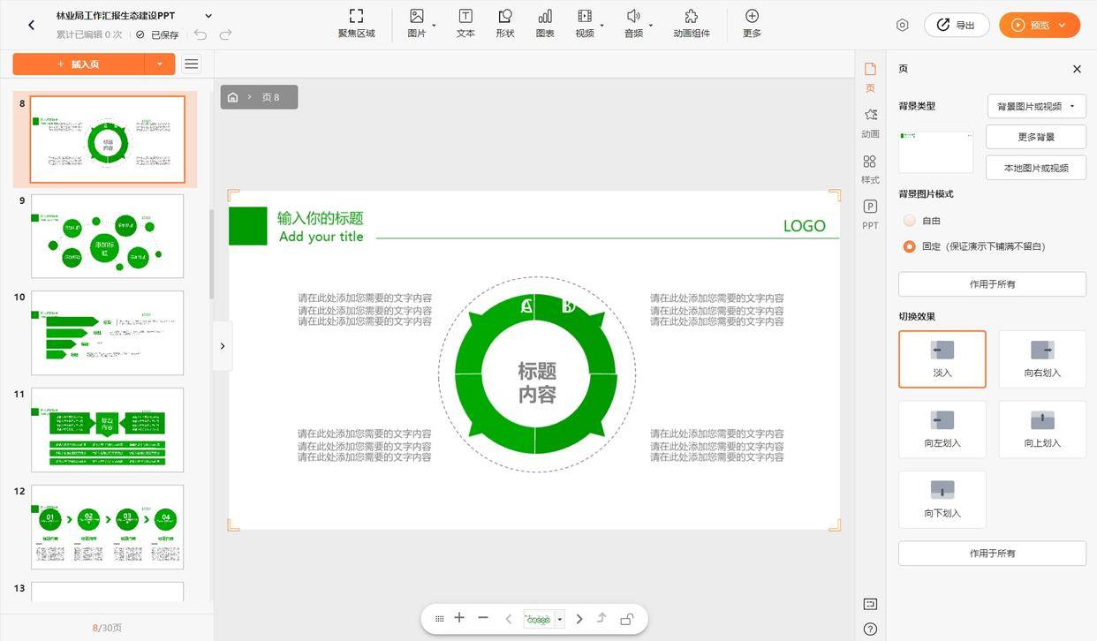Open the shape (形状) tool

(505, 16)
